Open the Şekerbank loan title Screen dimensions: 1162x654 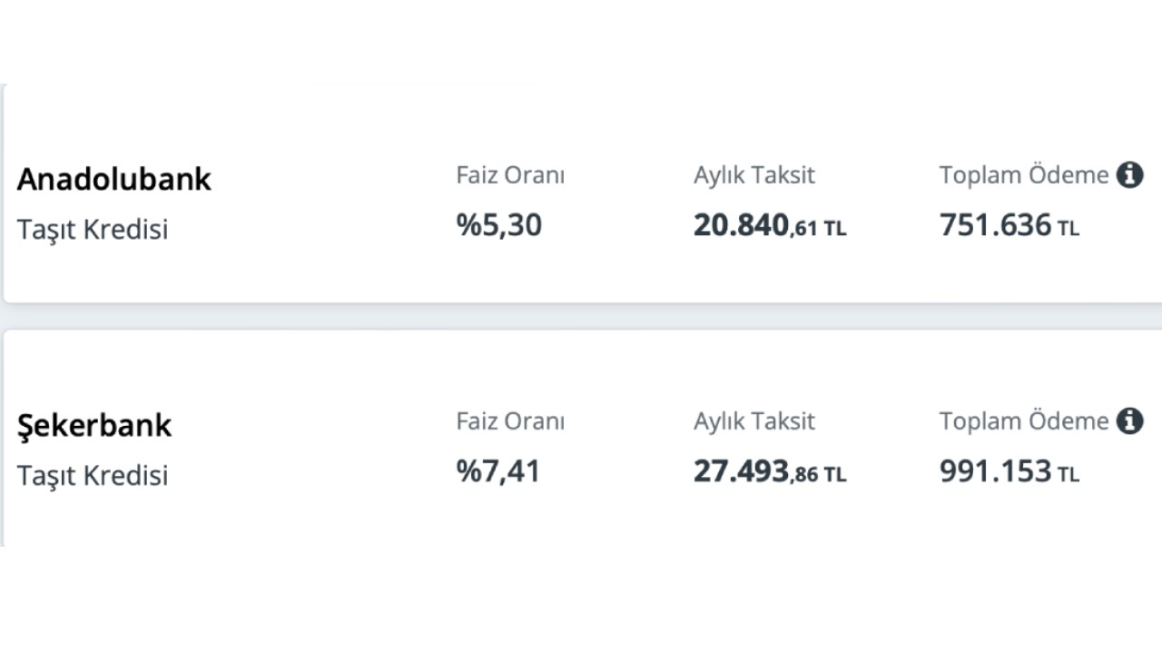click(x=94, y=425)
